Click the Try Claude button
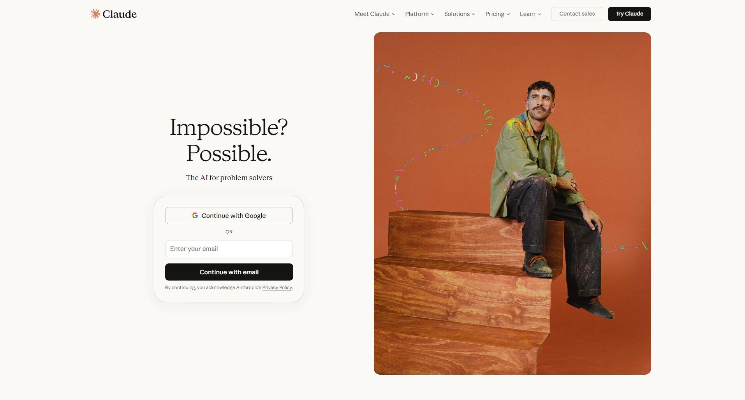745x400 pixels. (629, 14)
